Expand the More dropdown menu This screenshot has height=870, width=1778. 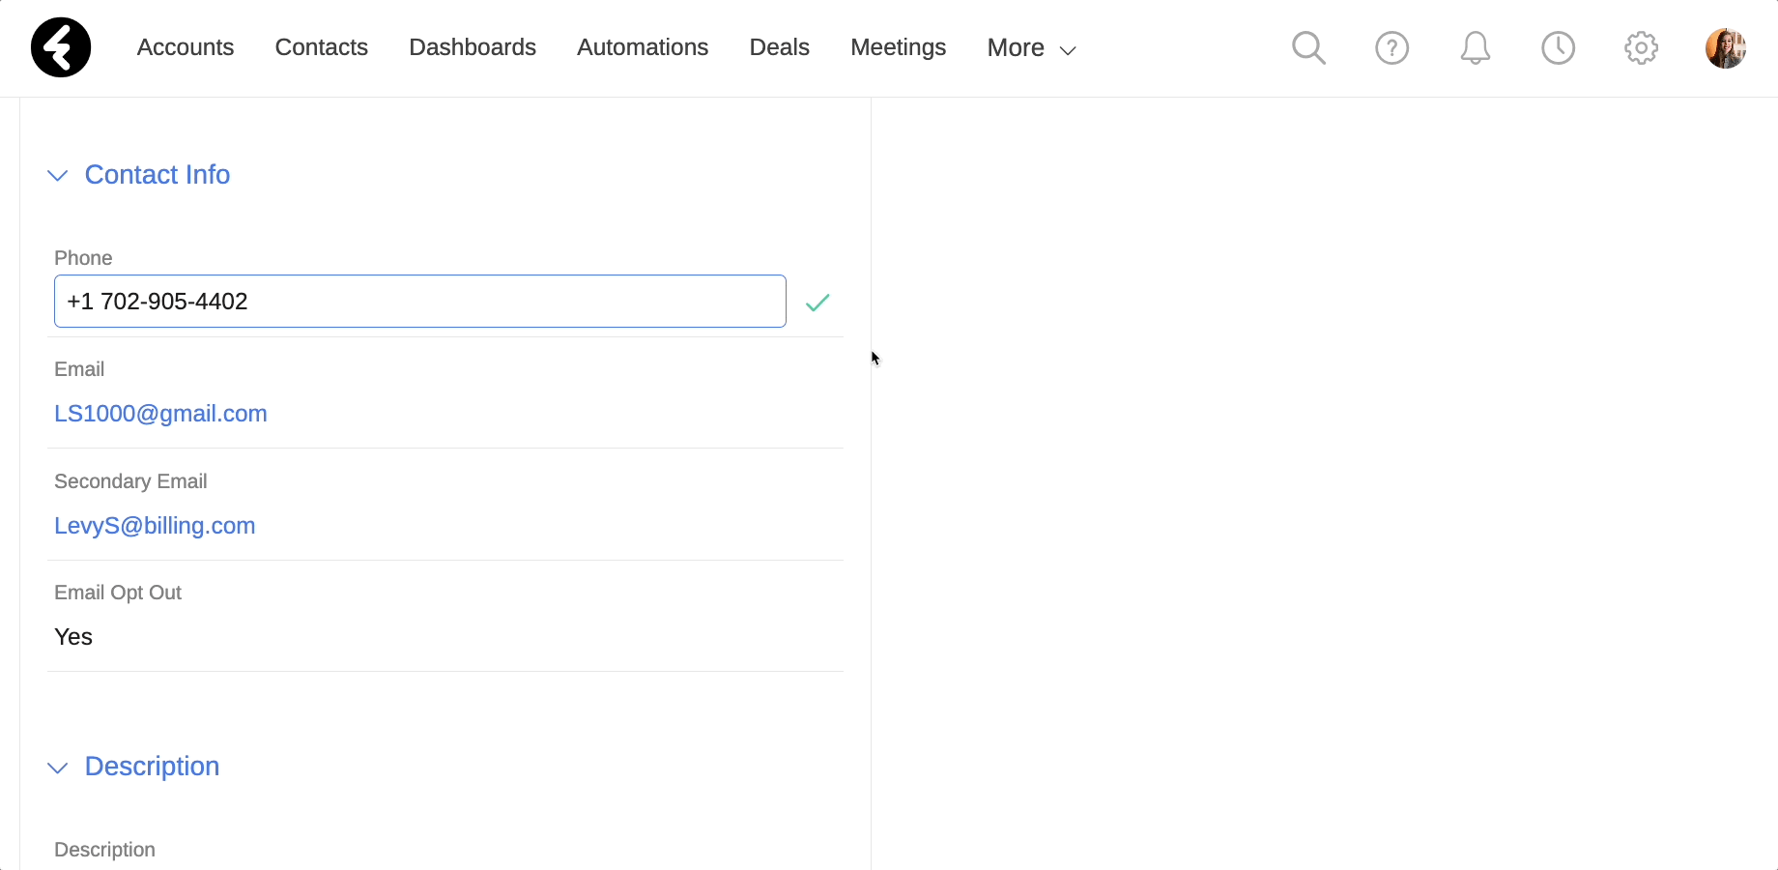(x=1031, y=48)
